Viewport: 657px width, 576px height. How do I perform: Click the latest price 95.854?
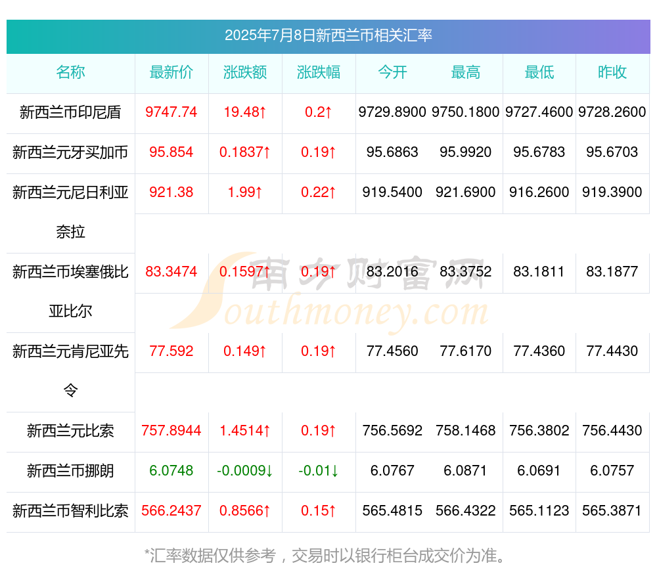click(x=171, y=152)
